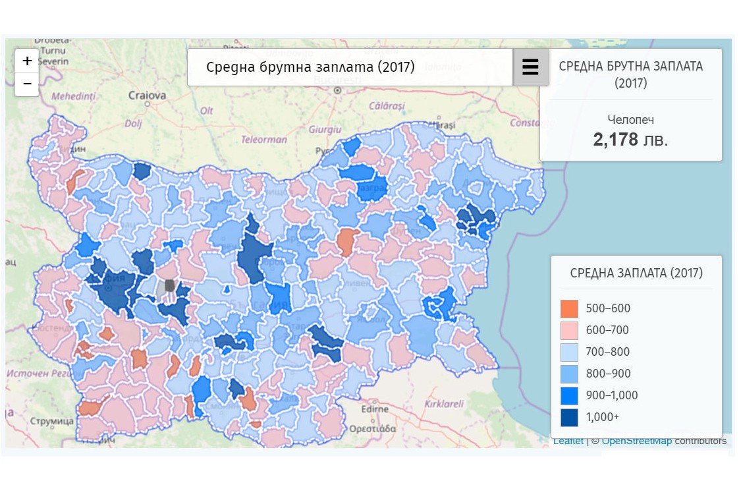Open the hamburger menu of indicators
739x481 pixels.
(x=530, y=67)
